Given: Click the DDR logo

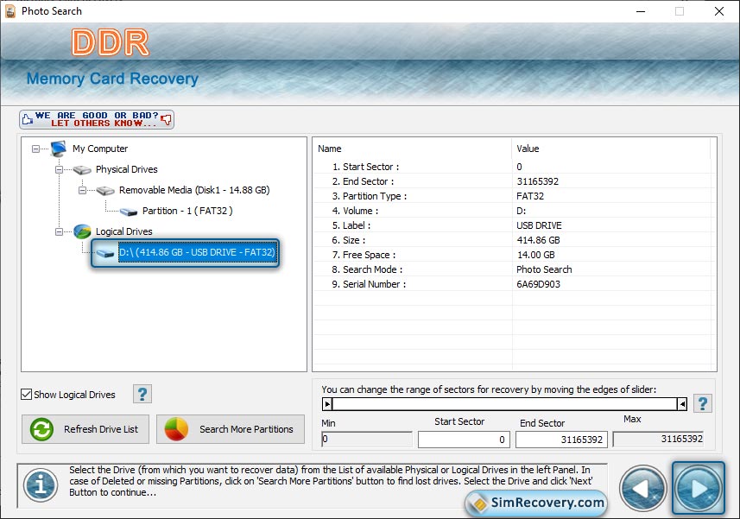Looking at the screenshot, I should coord(111,42).
